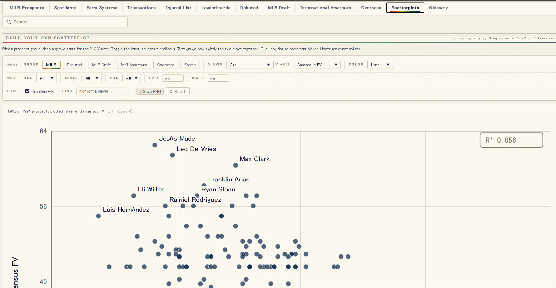Open the Org All dropdown
This screenshot has width=556, height=288.
(x=47, y=78)
